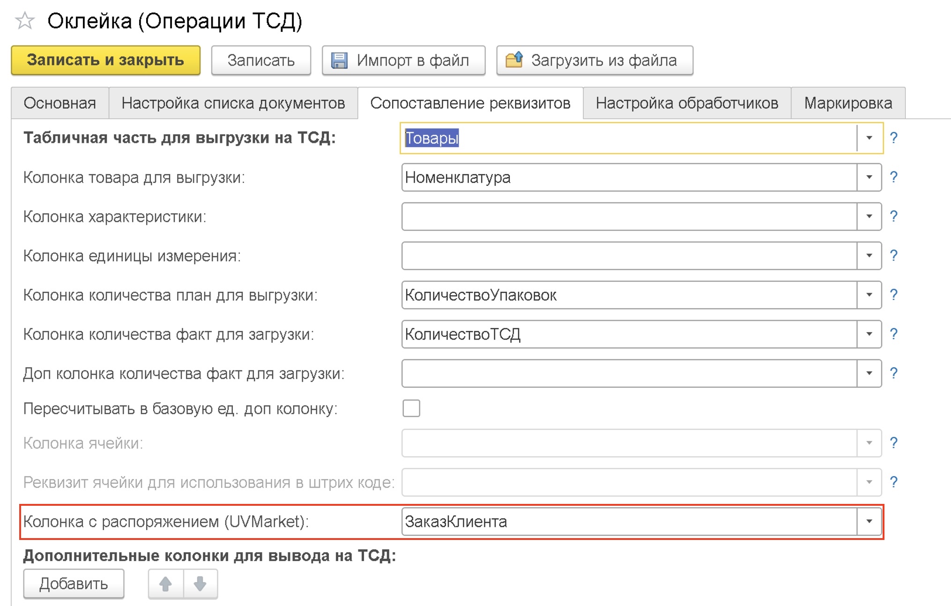Switch to the Основная tab
This screenshot has width=951, height=606.
pos(60,103)
